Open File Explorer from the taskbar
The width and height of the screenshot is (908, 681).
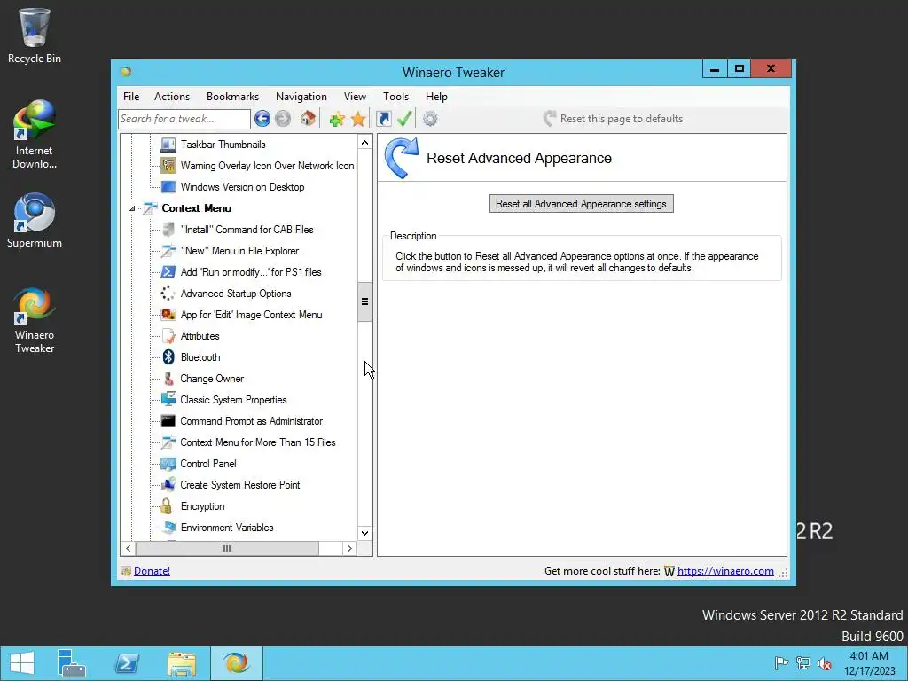182,663
